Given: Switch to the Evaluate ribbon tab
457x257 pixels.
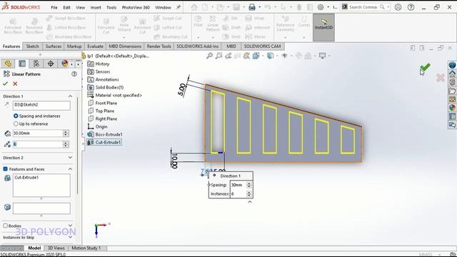Looking at the screenshot, I should (95, 46).
